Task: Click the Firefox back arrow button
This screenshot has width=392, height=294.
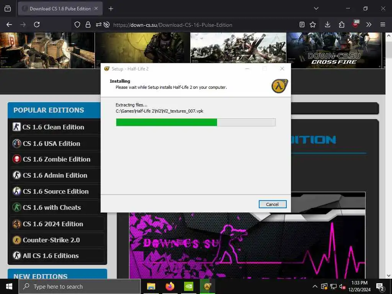Action: (x=9, y=24)
